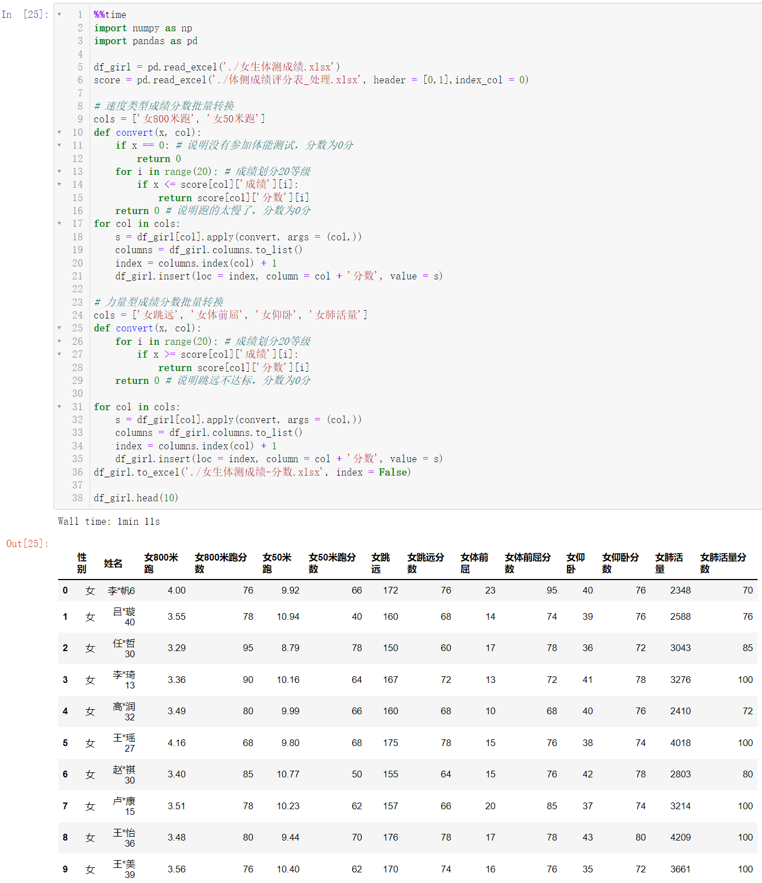Image resolution: width=762 pixels, height=883 pixels.
Task: Place cursor in score read_excel line 6
Action: (311, 80)
